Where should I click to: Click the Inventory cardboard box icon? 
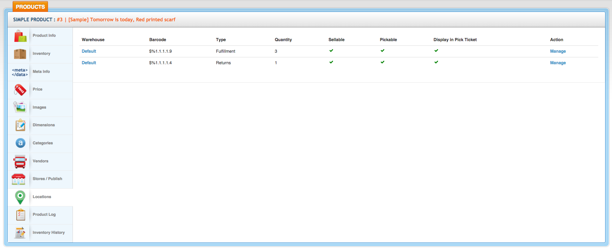20,54
